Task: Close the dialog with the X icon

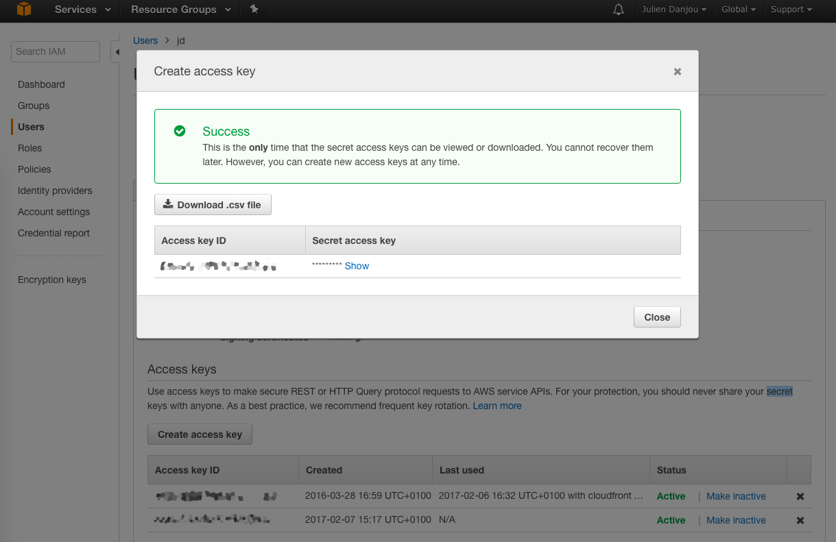Action: tap(678, 71)
